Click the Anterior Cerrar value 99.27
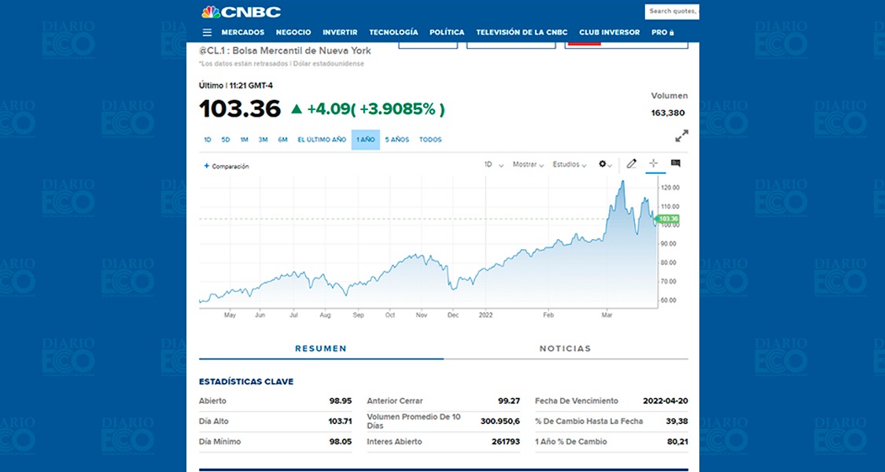Image resolution: width=885 pixels, height=472 pixels. point(508,401)
